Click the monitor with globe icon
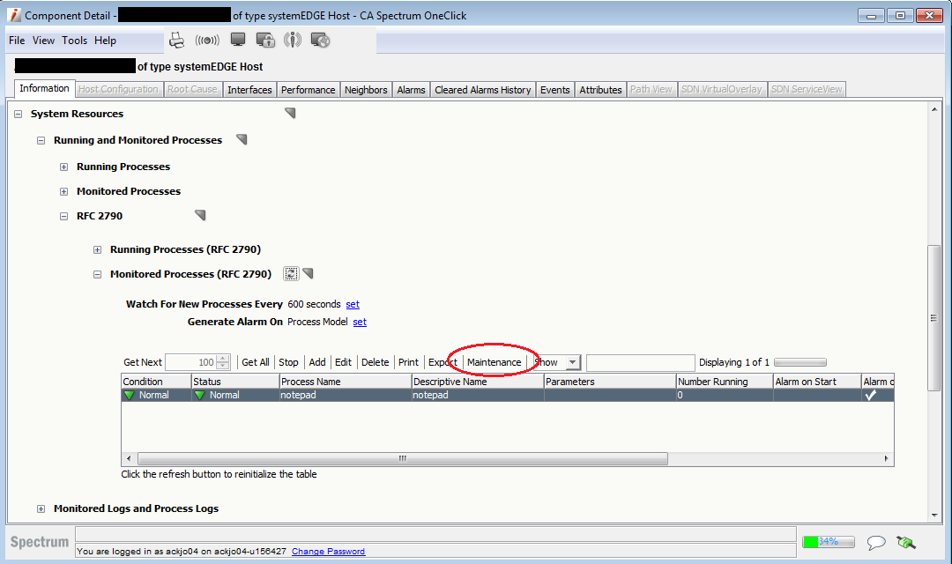This screenshot has width=952, height=564. 320,40
